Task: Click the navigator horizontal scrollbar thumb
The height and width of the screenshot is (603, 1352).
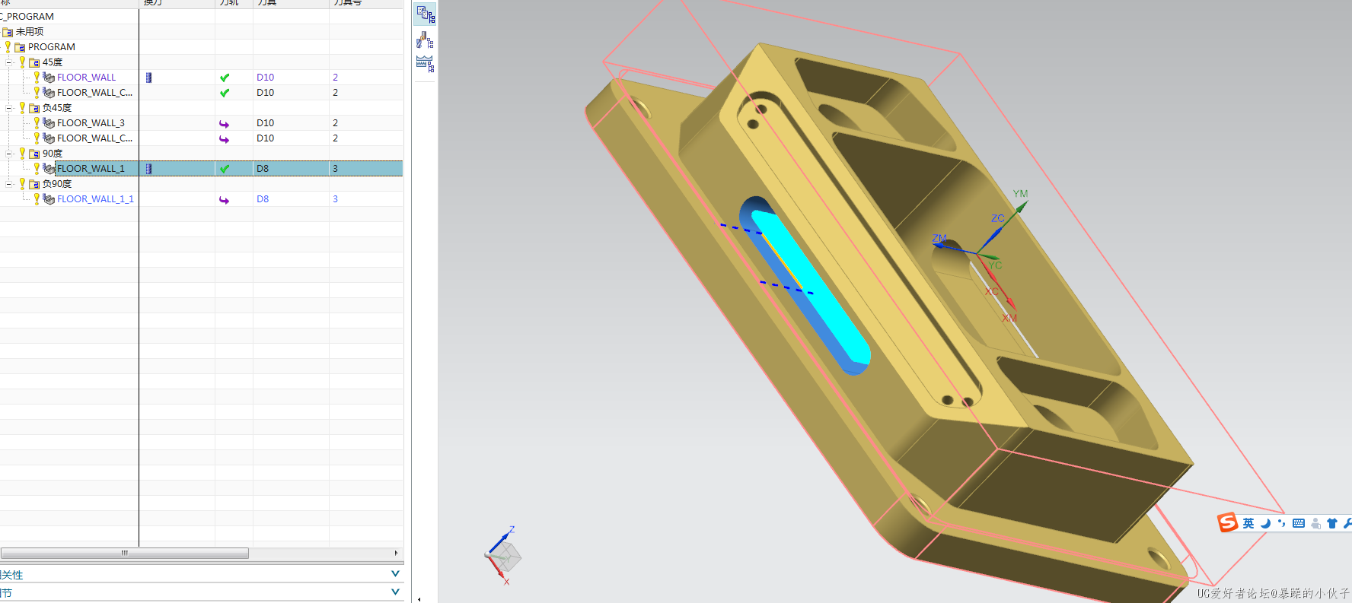Action: (124, 553)
